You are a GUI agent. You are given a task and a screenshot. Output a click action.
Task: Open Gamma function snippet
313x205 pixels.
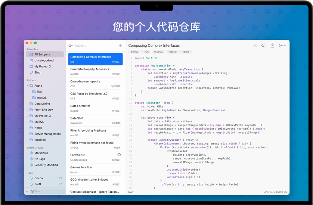[x=95, y=170]
